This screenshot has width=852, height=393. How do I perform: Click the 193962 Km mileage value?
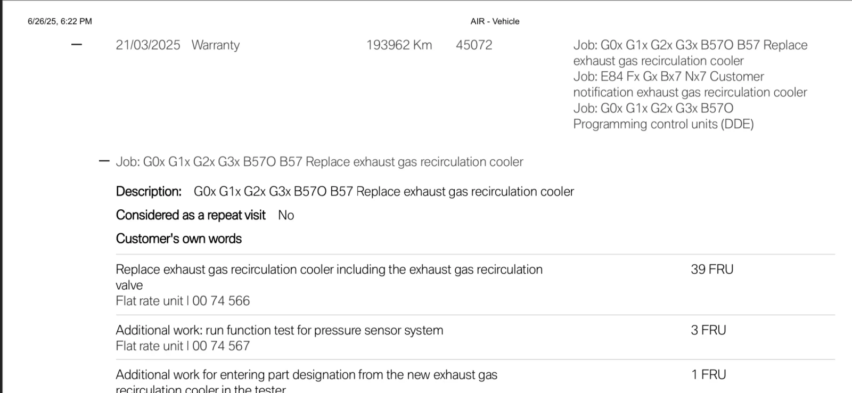click(x=399, y=45)
